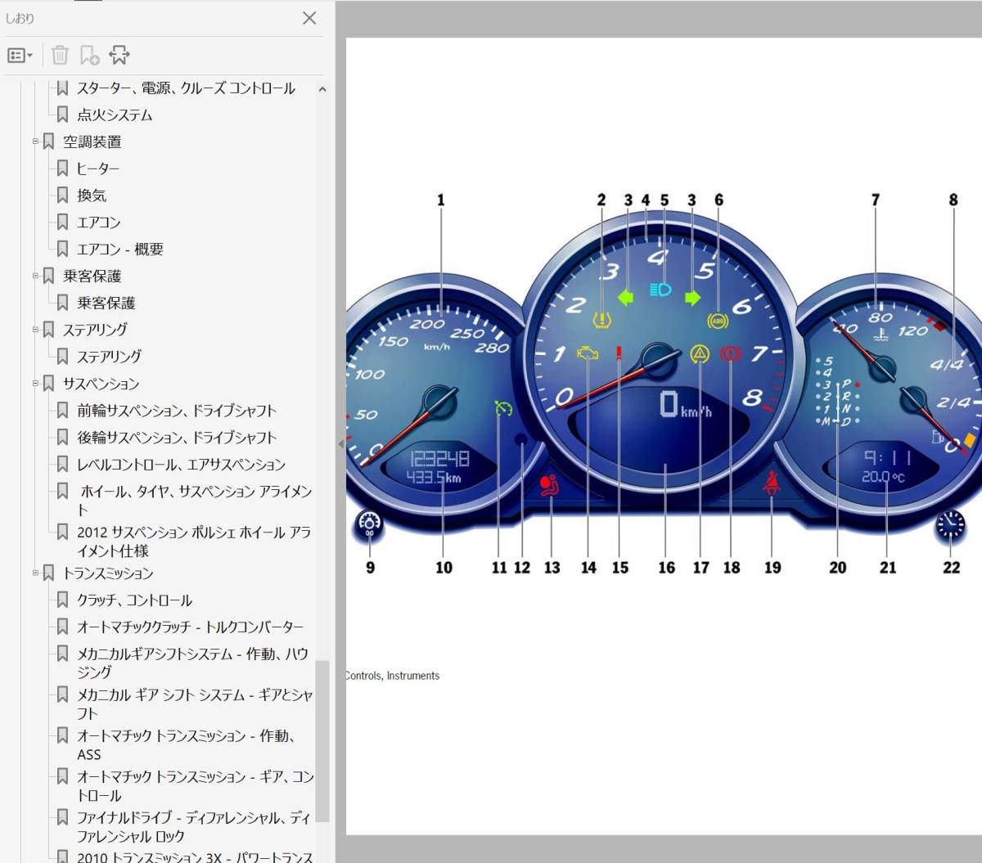The height and width of the screenshot is (863, 982).
Task: Open the エアコン - 概要 bookmark
Action: pos(120,249)
